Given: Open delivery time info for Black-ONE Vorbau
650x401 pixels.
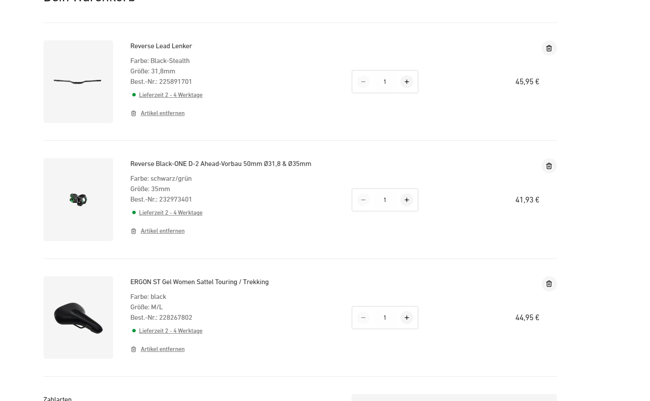Looking at the screenshot, I should (171, 213).
